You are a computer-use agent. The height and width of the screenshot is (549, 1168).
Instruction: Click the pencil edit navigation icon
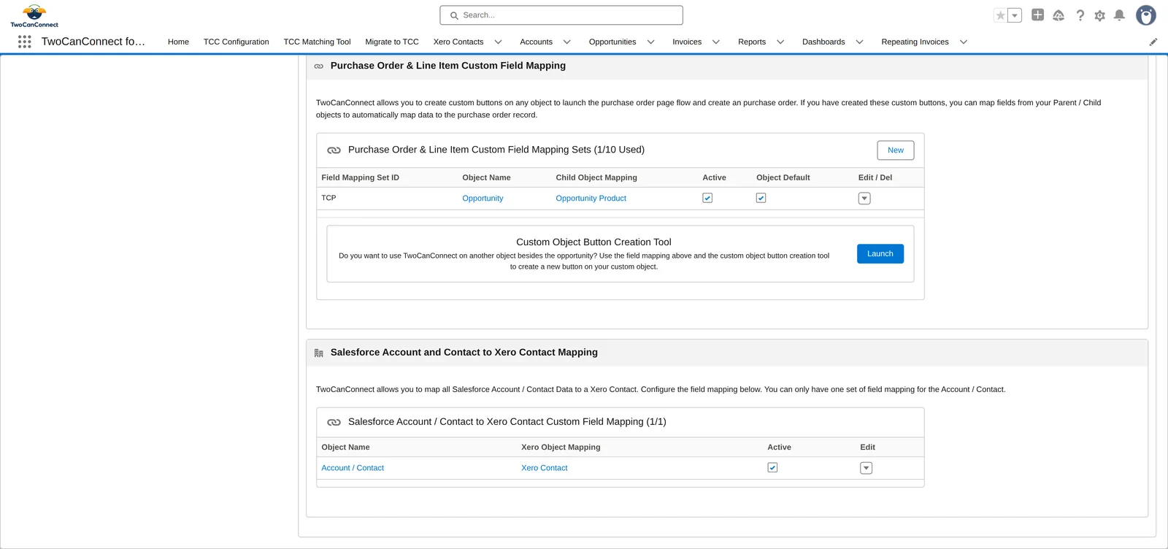tap(1153, 42)
